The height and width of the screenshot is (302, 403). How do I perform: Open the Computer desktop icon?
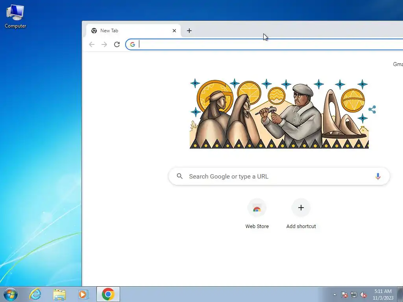[15, 16]
